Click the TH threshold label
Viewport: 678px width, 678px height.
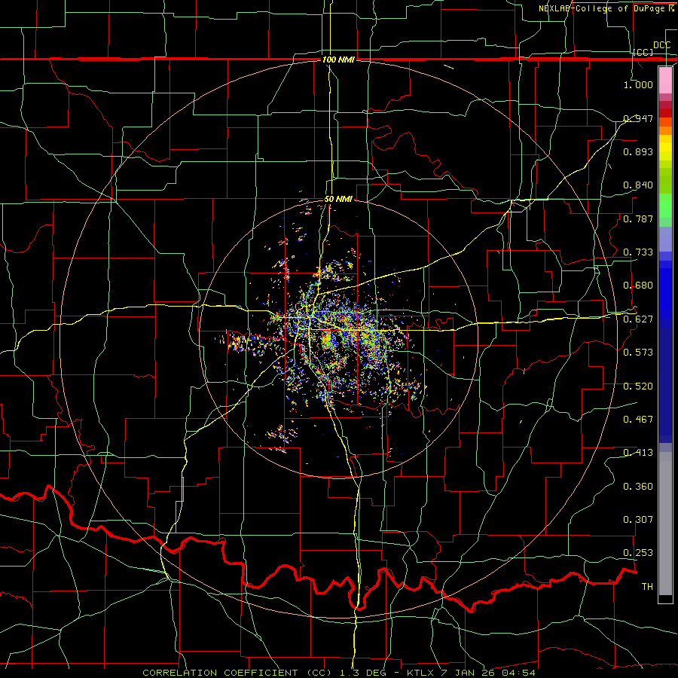tap(647, 586)
